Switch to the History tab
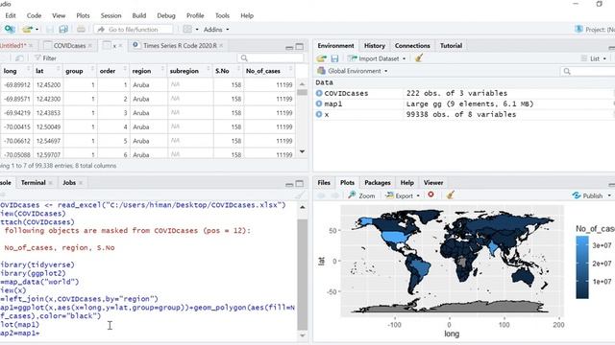This screenshot has height=345, width=615. [x=374, y=46]
